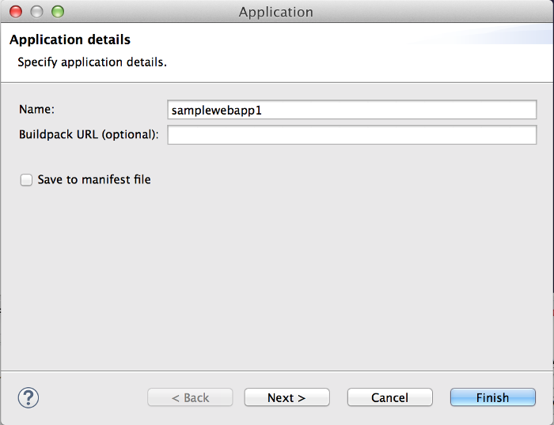This screenshot has width=554, height=425.
Task: Click the 'Specify application details.' description text
Action: point(92,62)
